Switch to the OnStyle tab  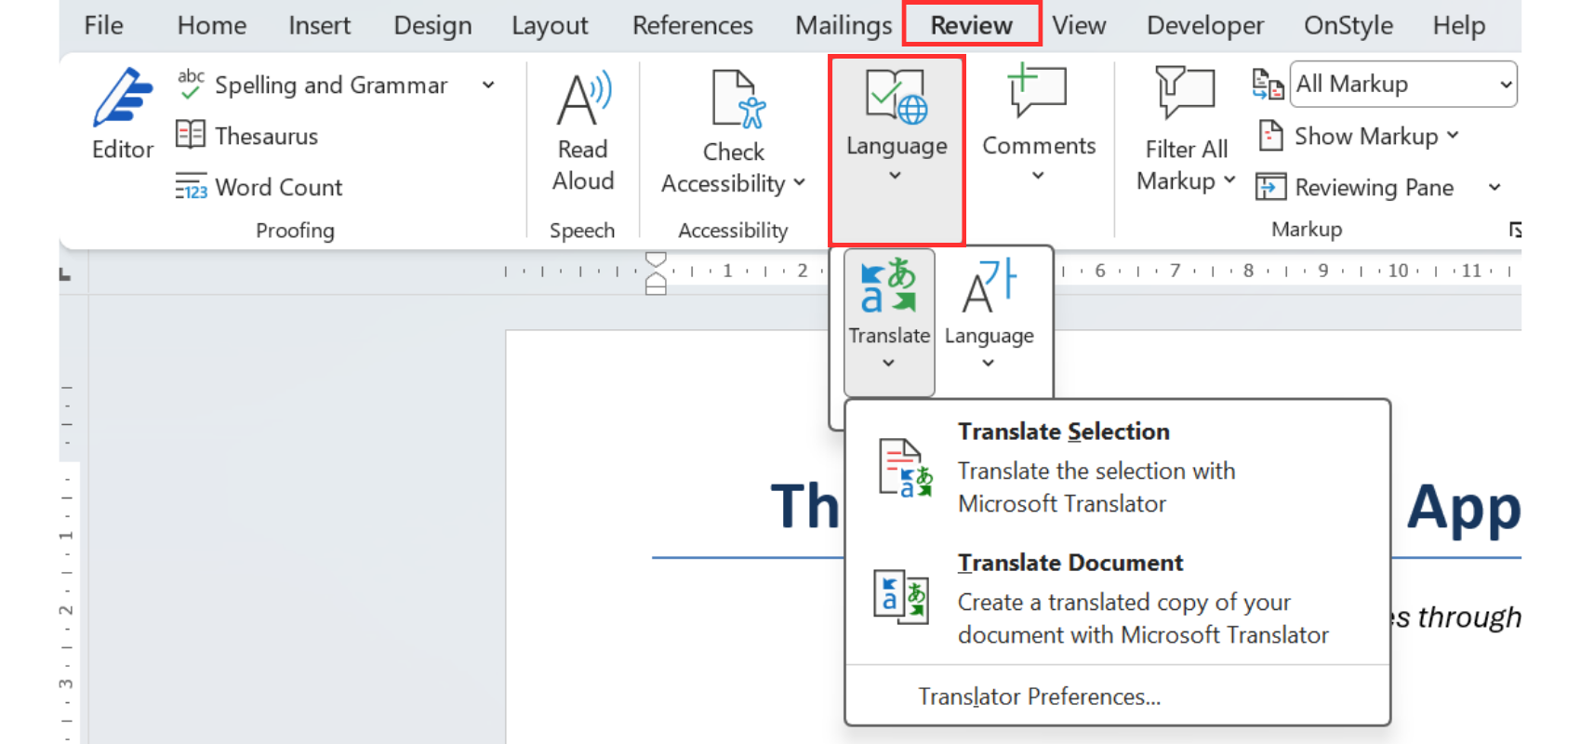[1348, 25]
